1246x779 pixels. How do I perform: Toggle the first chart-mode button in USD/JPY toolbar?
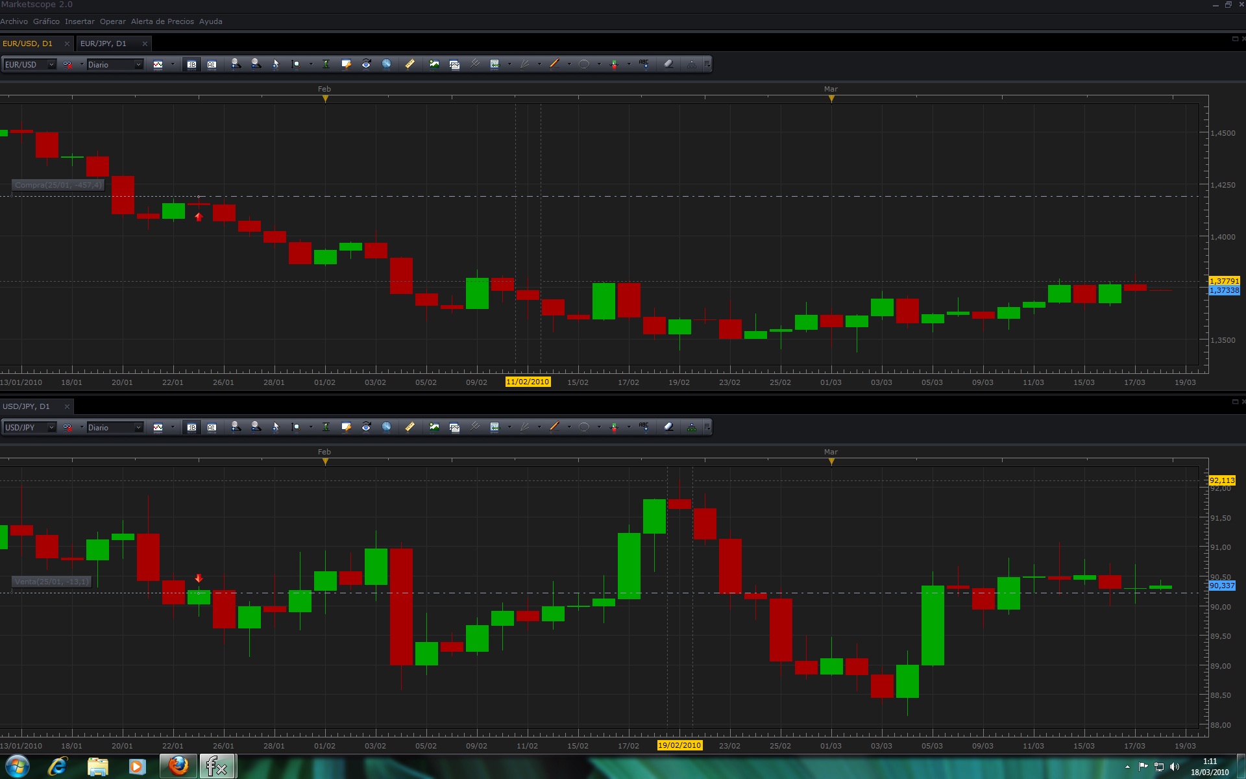[191, 427]
